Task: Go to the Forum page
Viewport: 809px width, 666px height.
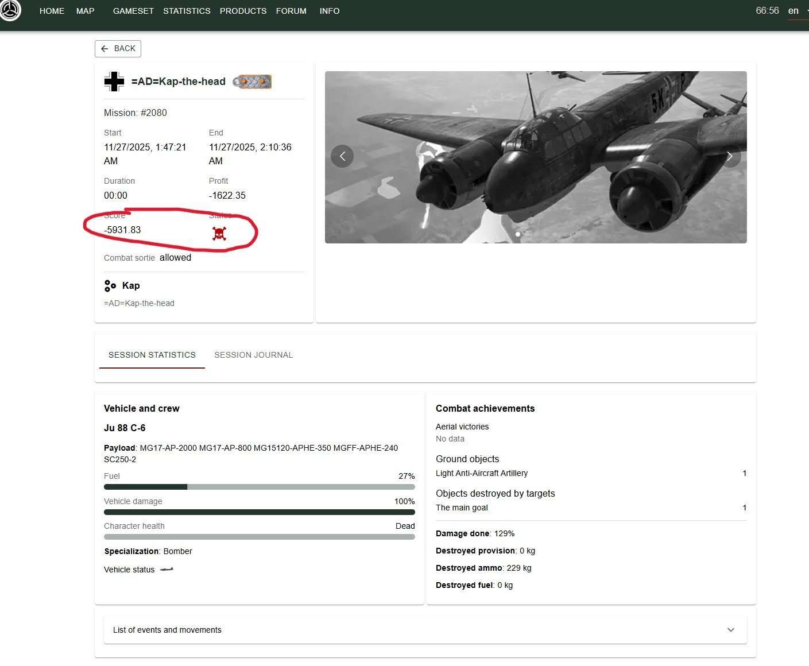Action: pos(291,11)
